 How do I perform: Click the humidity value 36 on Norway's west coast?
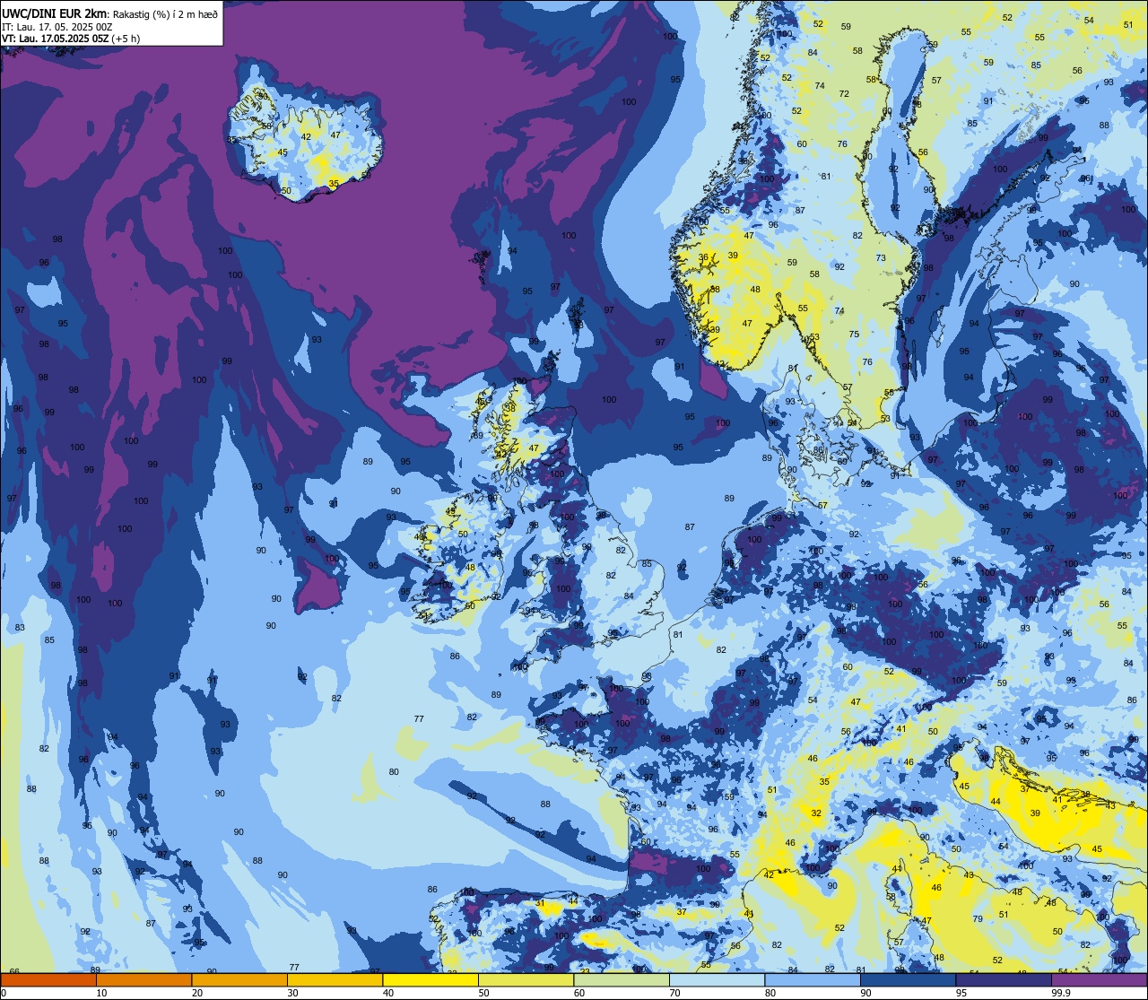tap(704, 257)
